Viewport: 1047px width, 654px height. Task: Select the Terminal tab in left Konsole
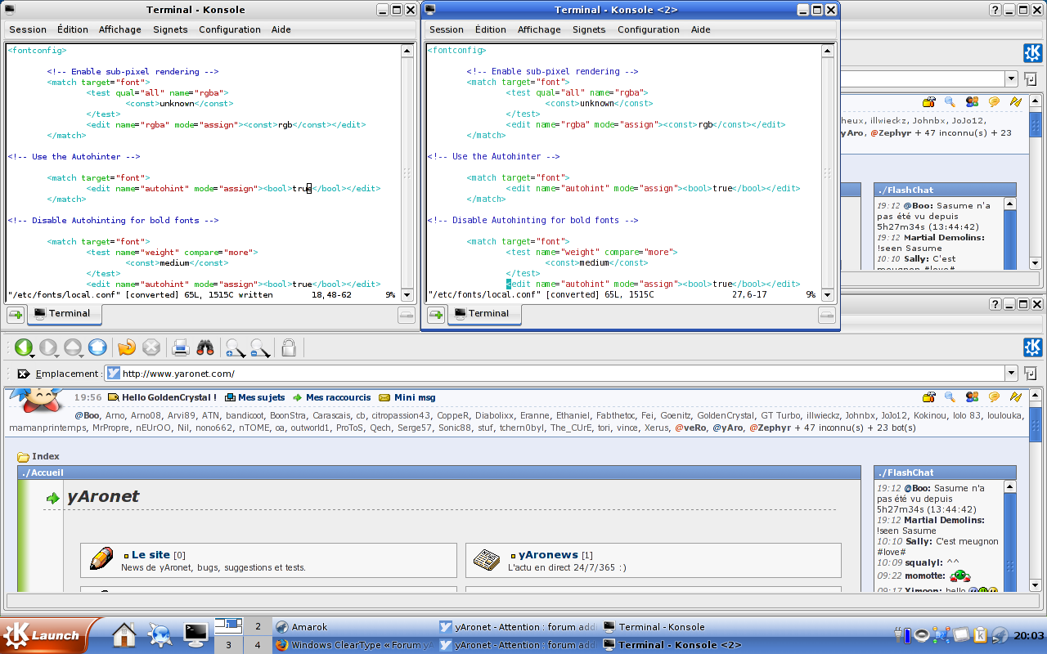click(x=64, y=313)
